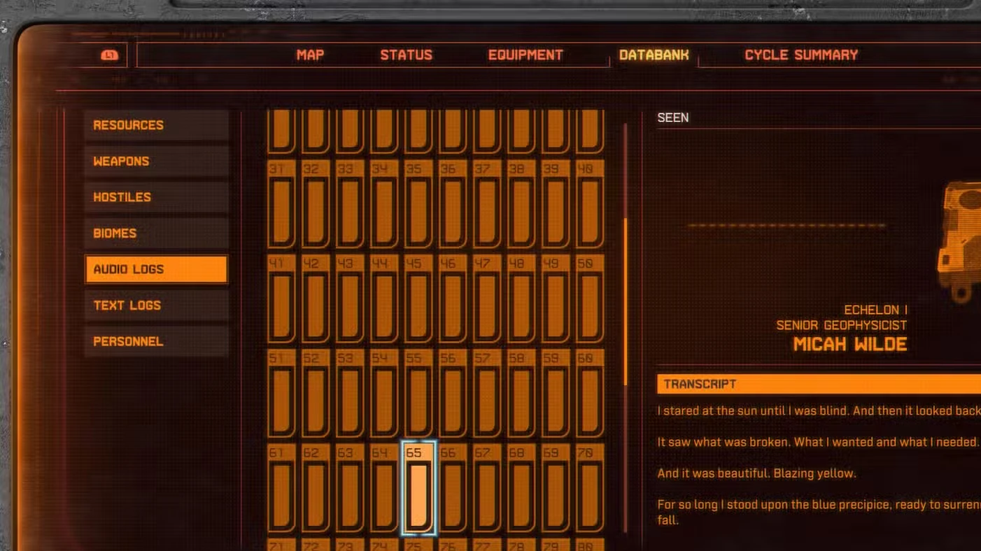The height and width of the screenshot is (551, 981).
Task: Click the highlighted audio log 65
Action: pyautogui.click(x=418, y=487)
